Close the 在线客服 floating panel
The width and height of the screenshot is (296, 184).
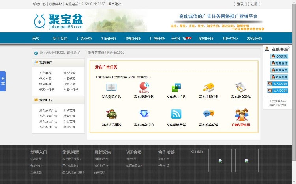click(x=289, y=48)
